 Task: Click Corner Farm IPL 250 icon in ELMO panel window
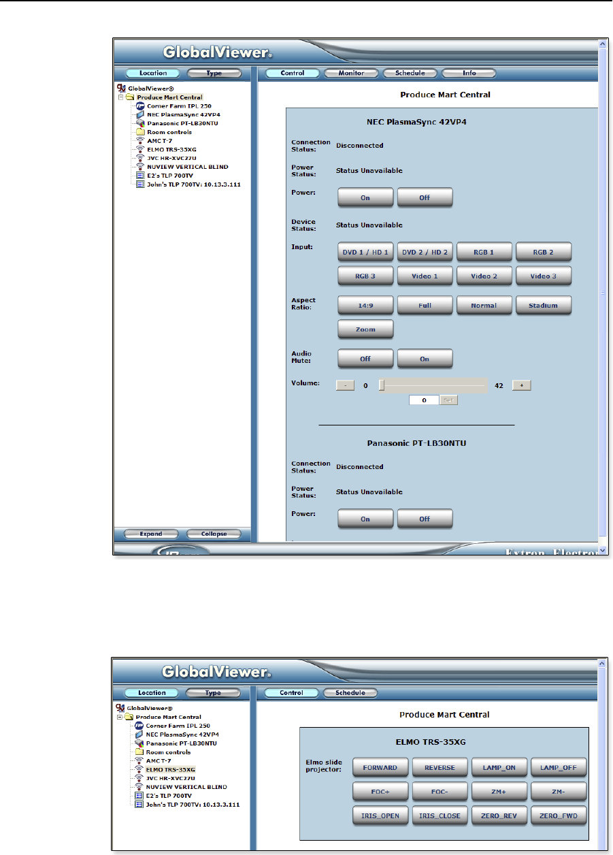pos(139,726)
